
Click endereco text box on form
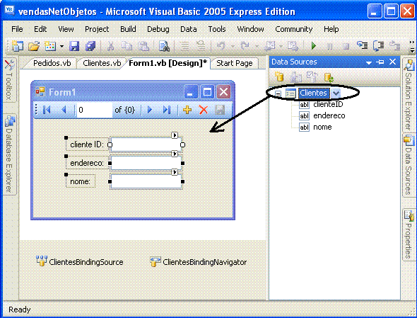(x=146, y=163)
